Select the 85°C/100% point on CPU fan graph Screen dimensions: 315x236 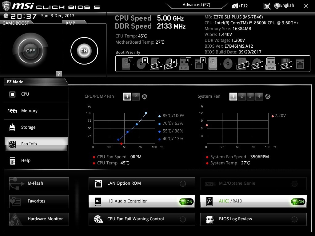[146, 113]
